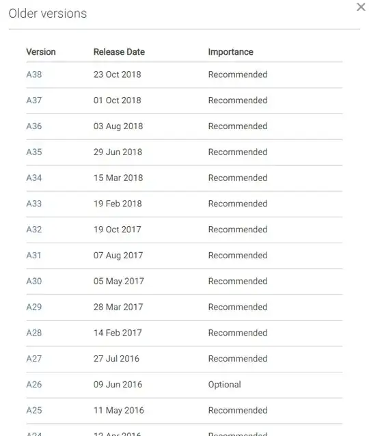The image size is (369, 436).
Task: Click the Importance column header
Action: [230, 52]
